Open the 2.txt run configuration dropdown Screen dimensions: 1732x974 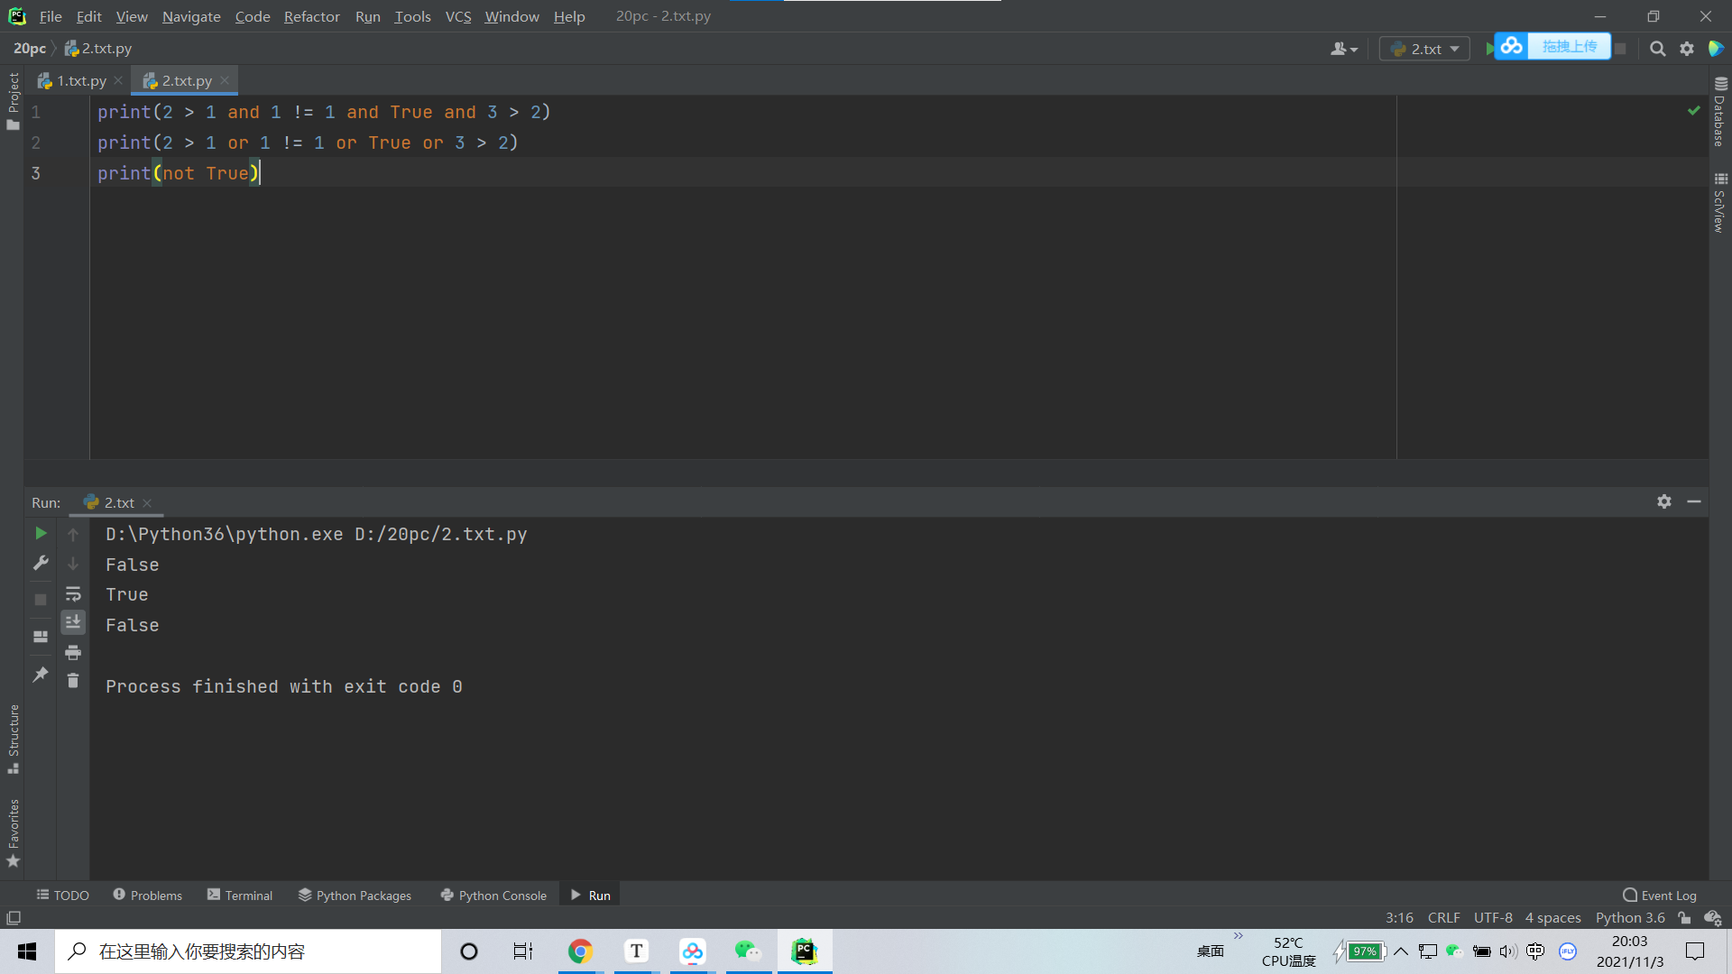pos(1425,49)
